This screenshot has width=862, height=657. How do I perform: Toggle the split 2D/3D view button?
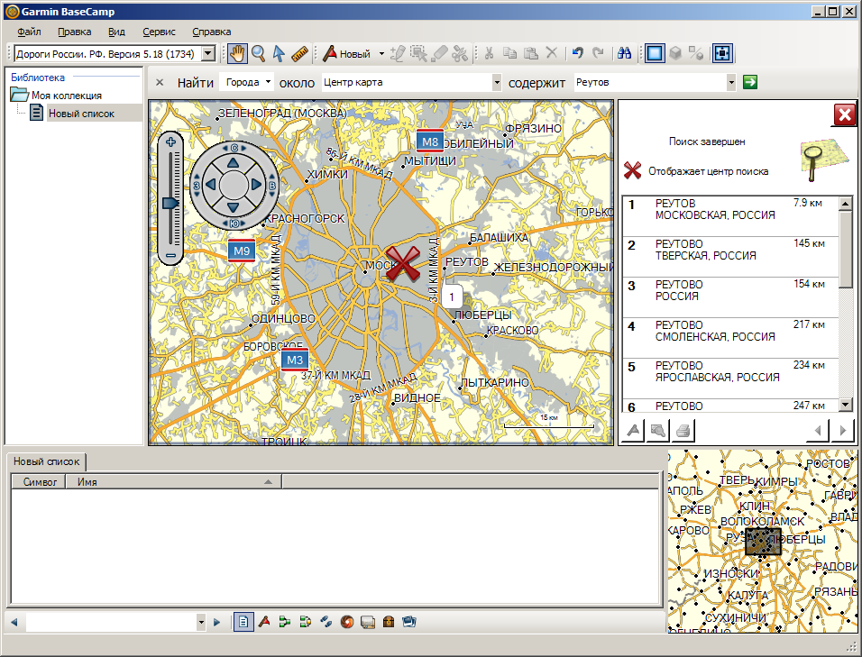tap(696, 53)
